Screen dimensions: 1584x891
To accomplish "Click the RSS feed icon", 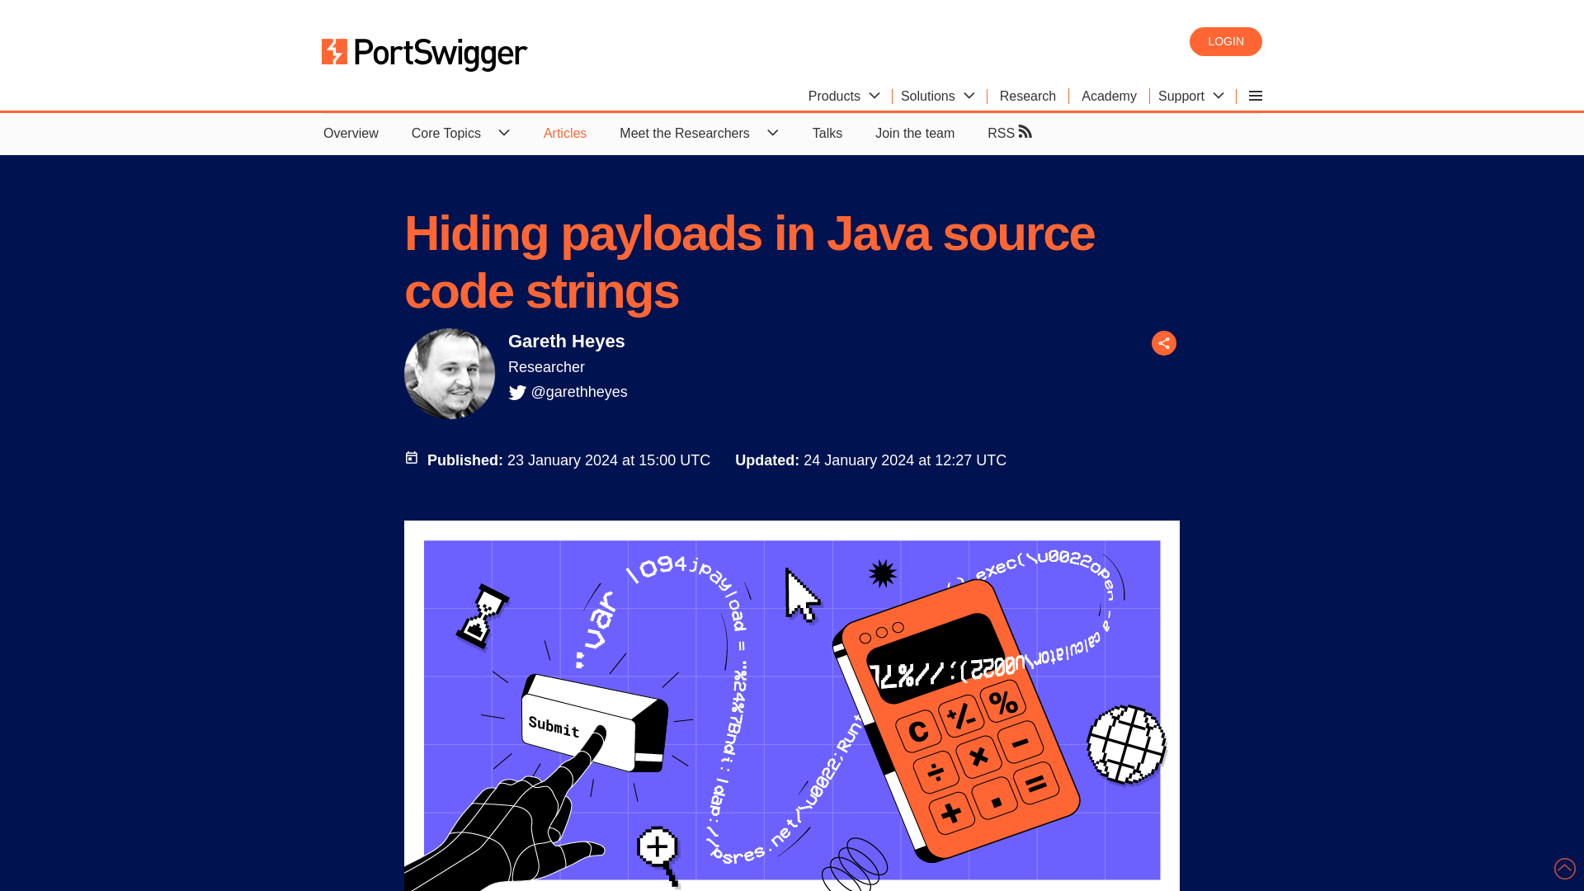I will [1025, 130].
